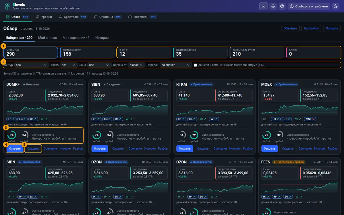Screen dimensions: 344x215
Task: Click 'Сообщить о проблеме' button
Action: tap(309, 6)
